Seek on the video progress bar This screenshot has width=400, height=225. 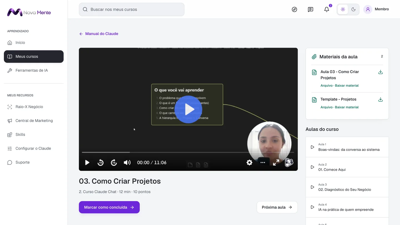188,152
